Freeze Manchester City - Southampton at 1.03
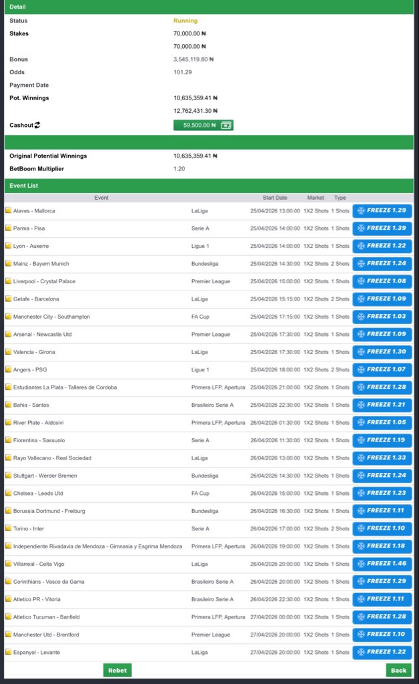The width and height of the screenshot is (419, 684). (382, 317)
